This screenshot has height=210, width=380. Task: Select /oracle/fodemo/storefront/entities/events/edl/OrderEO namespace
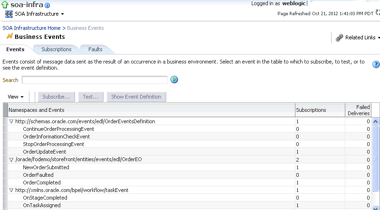click(x=78, y=159)
